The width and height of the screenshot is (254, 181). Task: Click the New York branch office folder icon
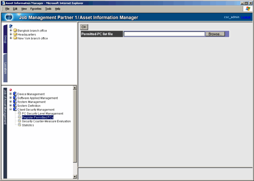(15, 38)
